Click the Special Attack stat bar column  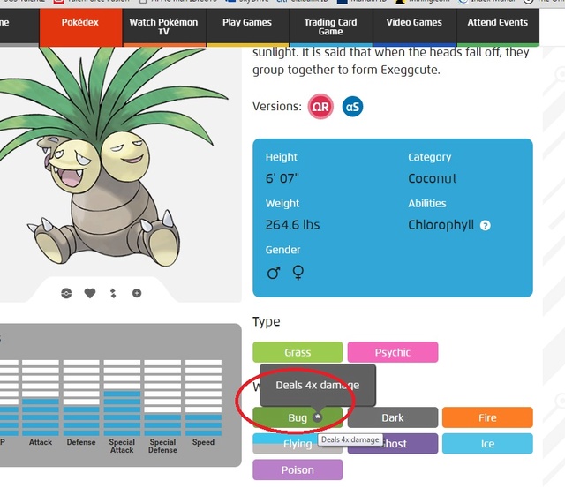(x=122, y=398)
